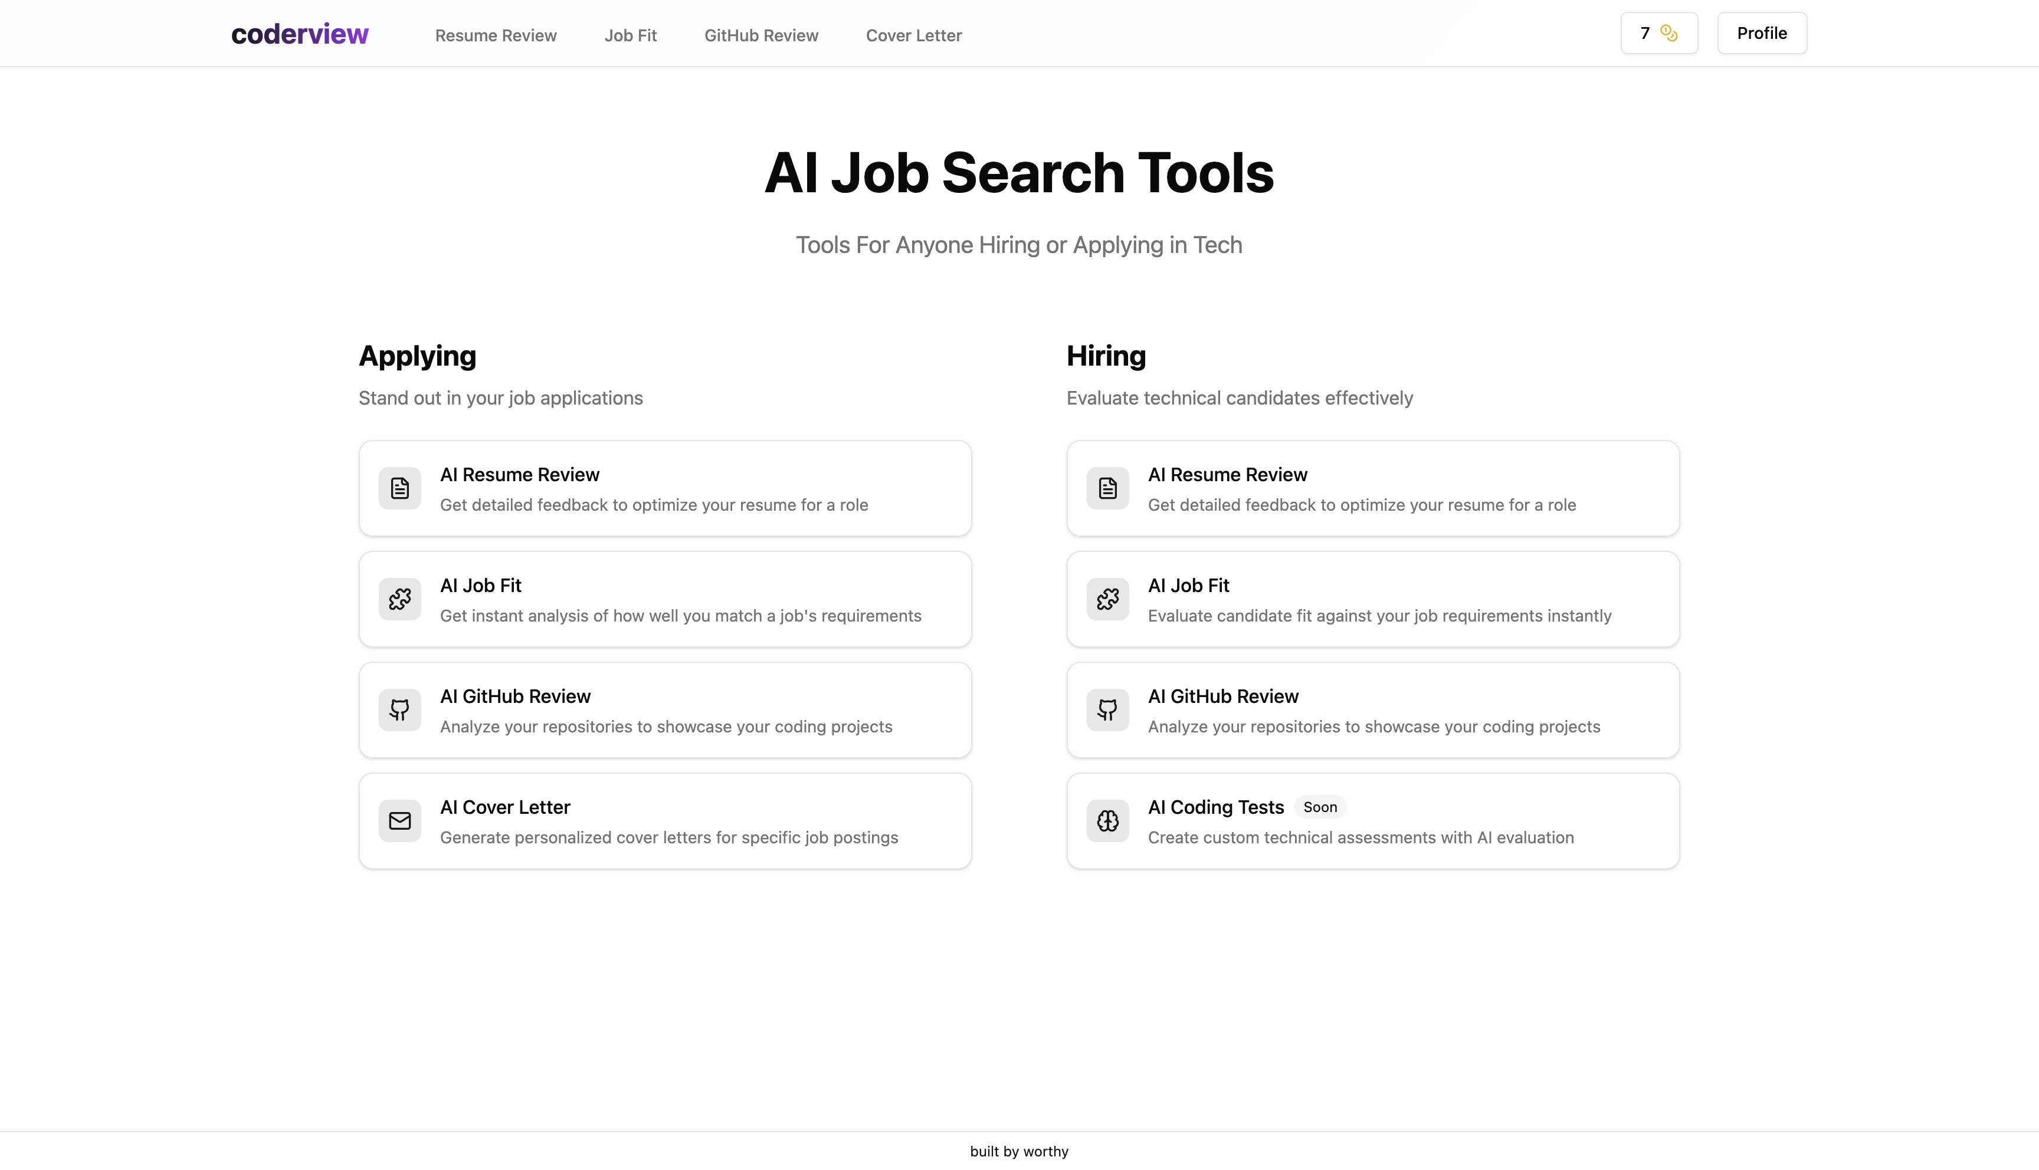2039x1170 pixels.
Task: Open the Resume Review nav item
Action: (x=496, y=35)
